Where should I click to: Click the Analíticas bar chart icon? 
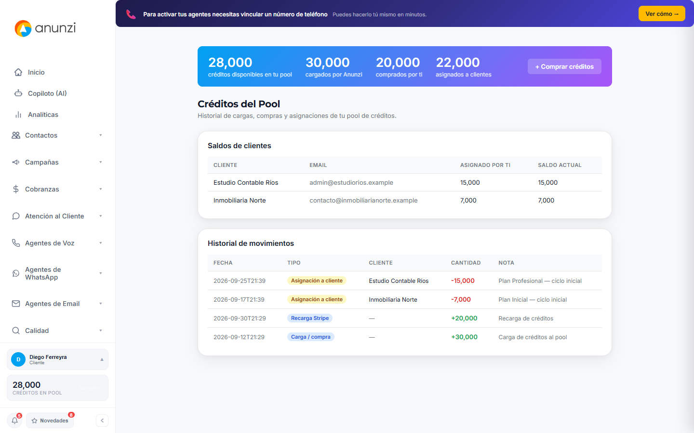point(18,115)
